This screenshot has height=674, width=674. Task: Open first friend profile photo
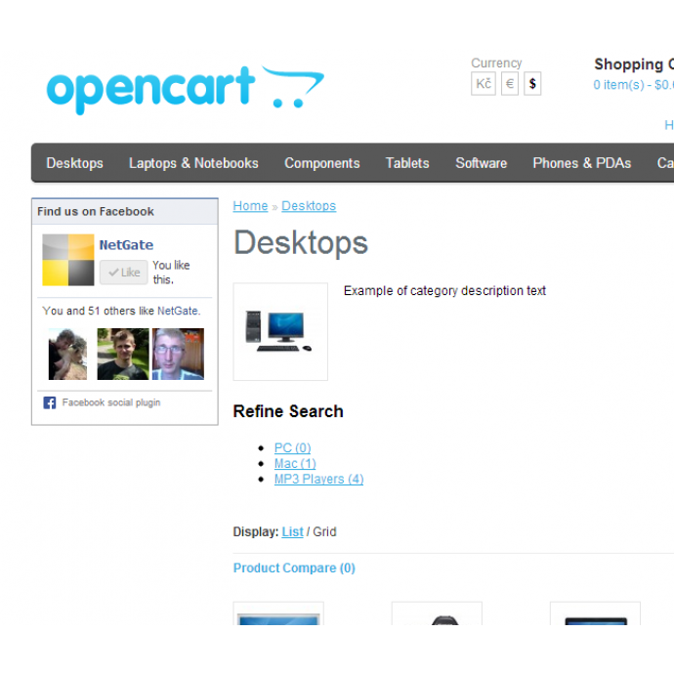tap(67, 355)
